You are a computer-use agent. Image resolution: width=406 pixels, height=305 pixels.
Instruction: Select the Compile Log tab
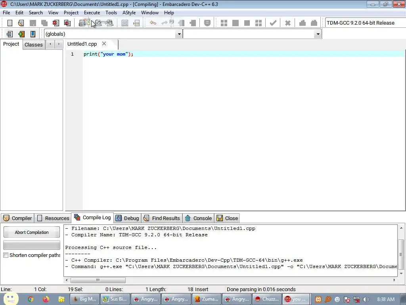coord(92,218)
